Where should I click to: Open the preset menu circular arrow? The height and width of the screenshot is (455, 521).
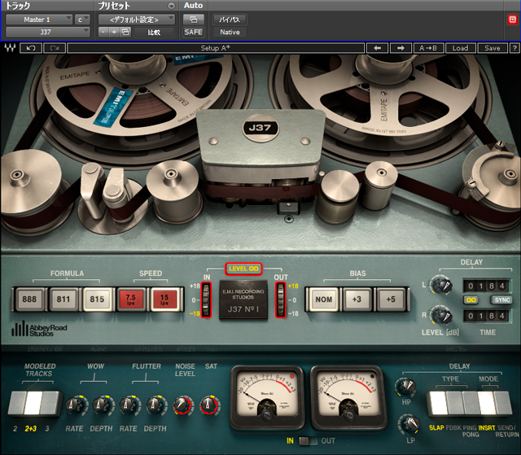[x=171, y=6]
